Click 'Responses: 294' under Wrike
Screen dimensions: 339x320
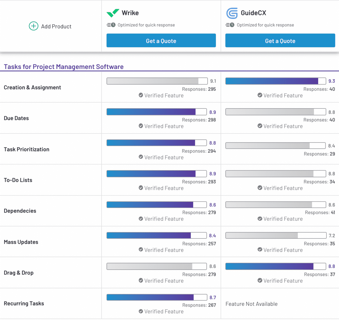pos(199,151)
